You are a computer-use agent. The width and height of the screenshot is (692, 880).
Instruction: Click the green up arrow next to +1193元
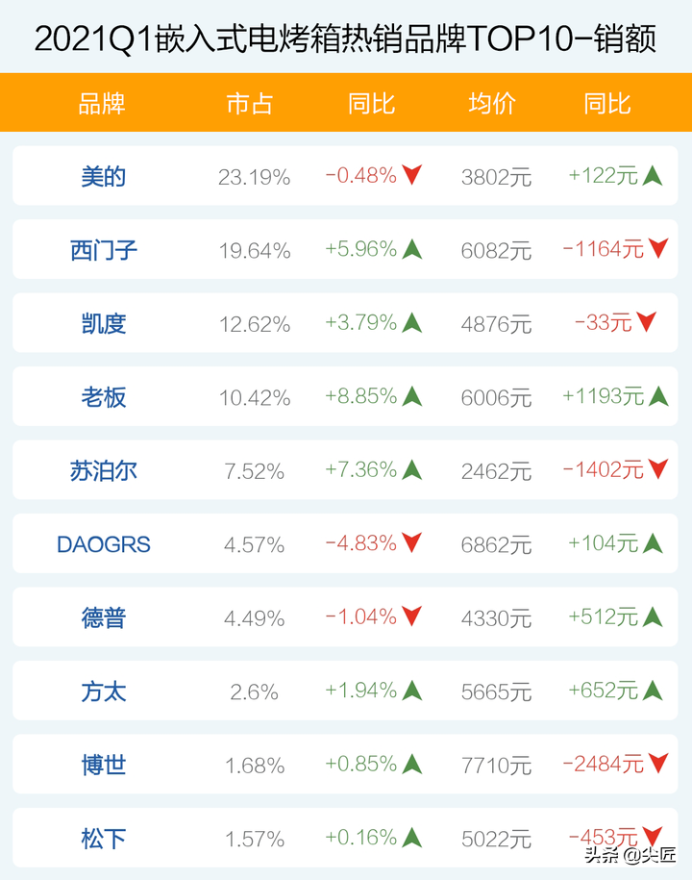coord(658,395)
